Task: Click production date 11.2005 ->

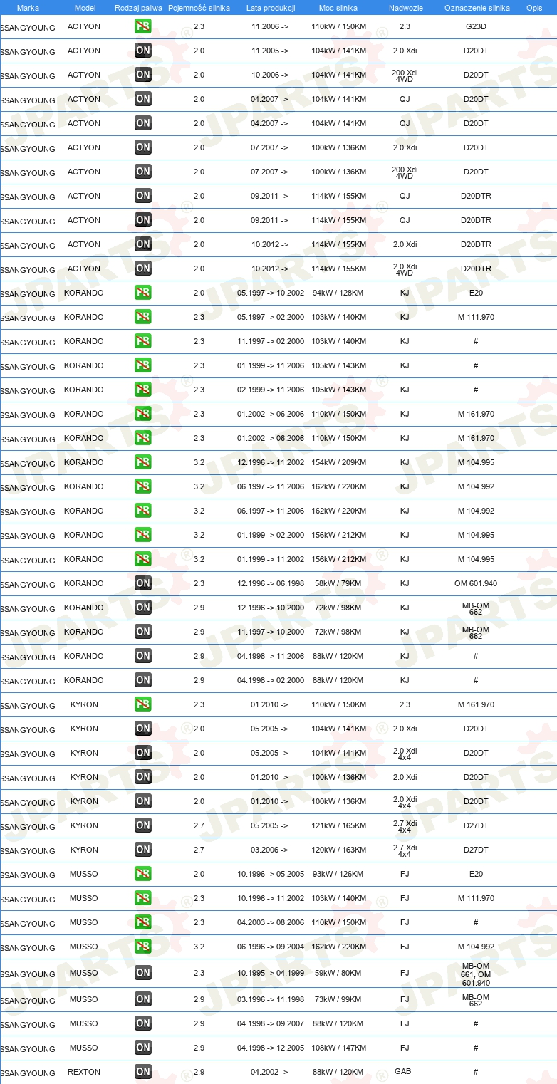Action: click(x=270, y=51)
